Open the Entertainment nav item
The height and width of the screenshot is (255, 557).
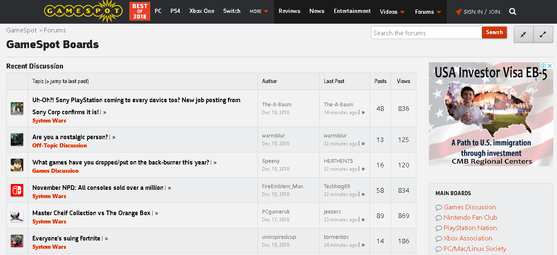(352, 11)
